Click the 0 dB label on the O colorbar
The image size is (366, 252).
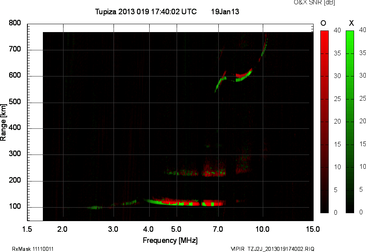(x=335, y=212)
